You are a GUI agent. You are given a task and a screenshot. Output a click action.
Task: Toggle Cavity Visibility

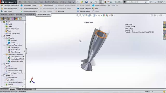(x=46, y=5)
